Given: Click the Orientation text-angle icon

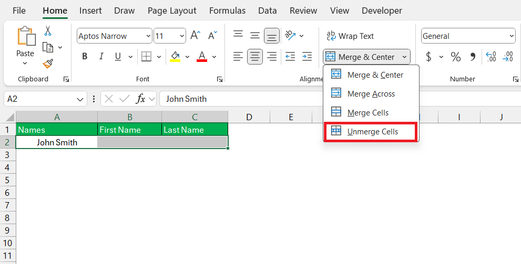Looking at the screenshot, I should (290, 36).
